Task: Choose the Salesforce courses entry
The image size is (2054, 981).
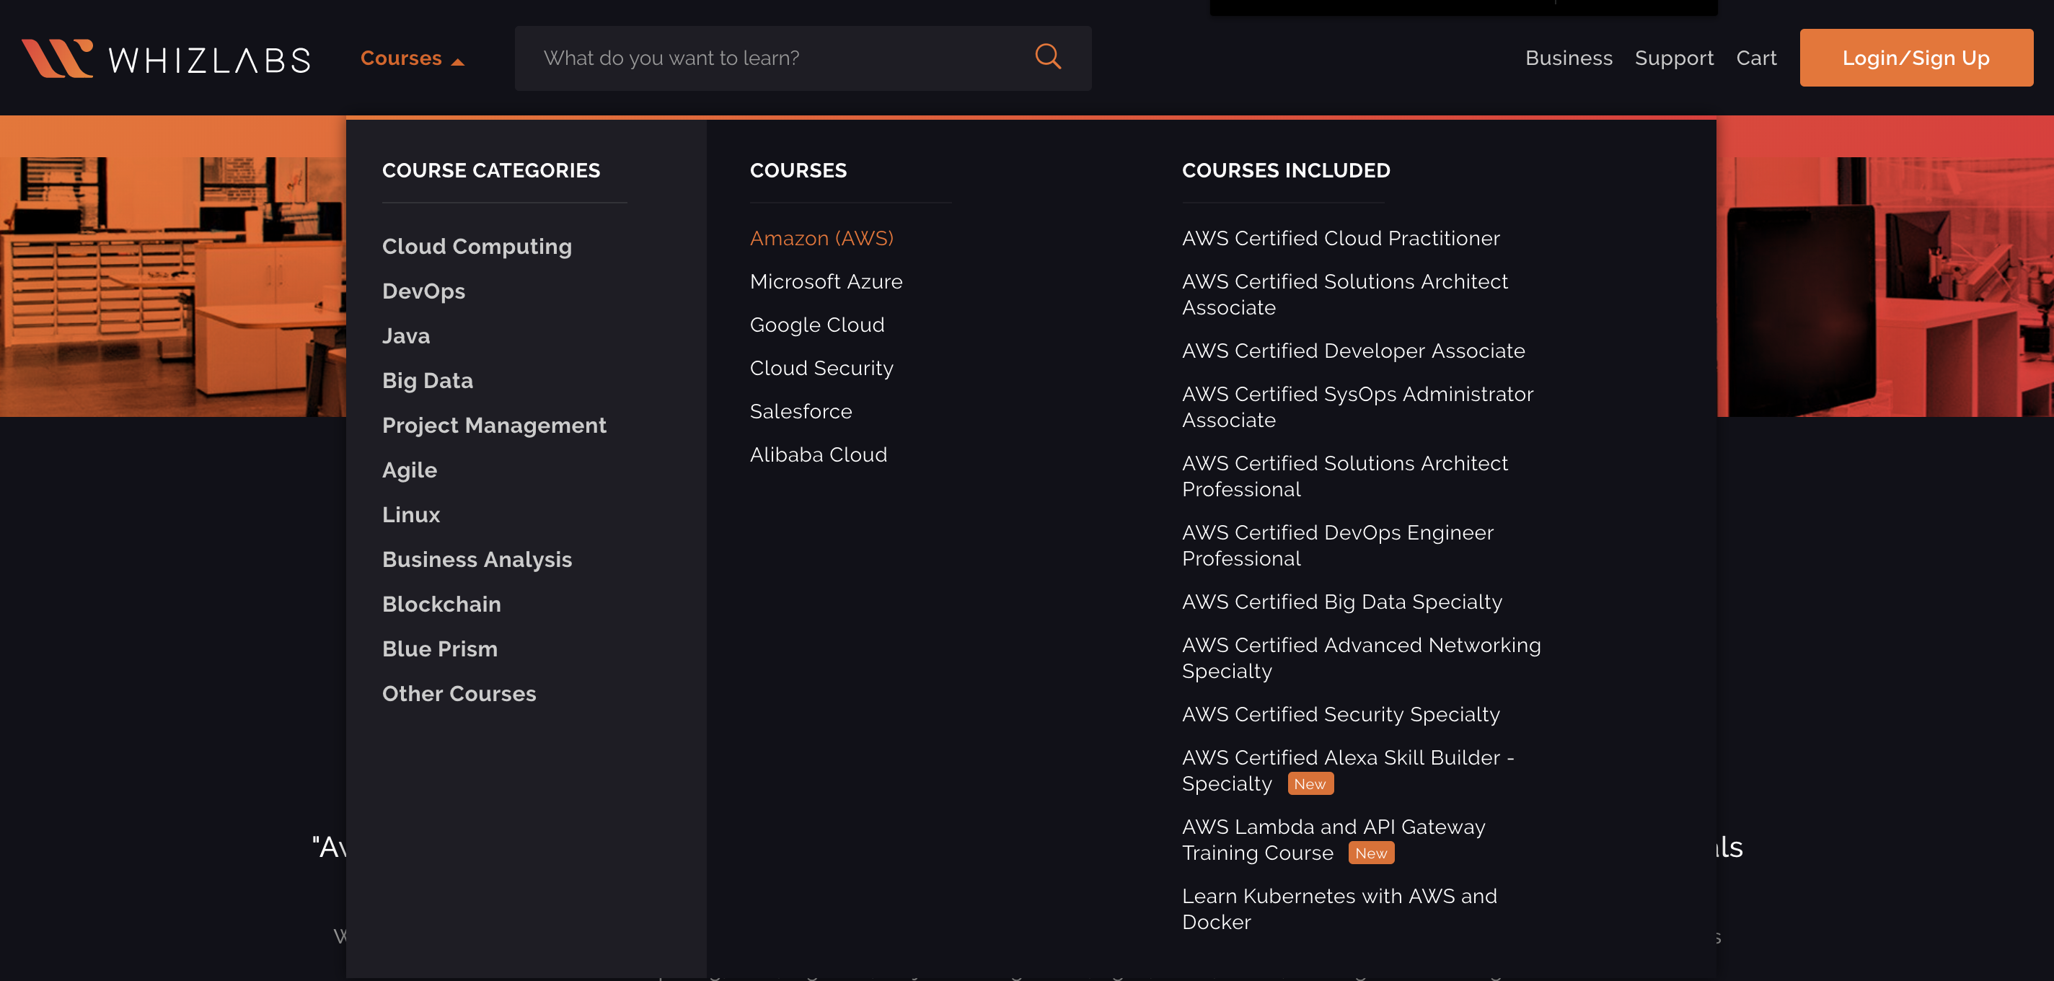Action: (801, 412)
